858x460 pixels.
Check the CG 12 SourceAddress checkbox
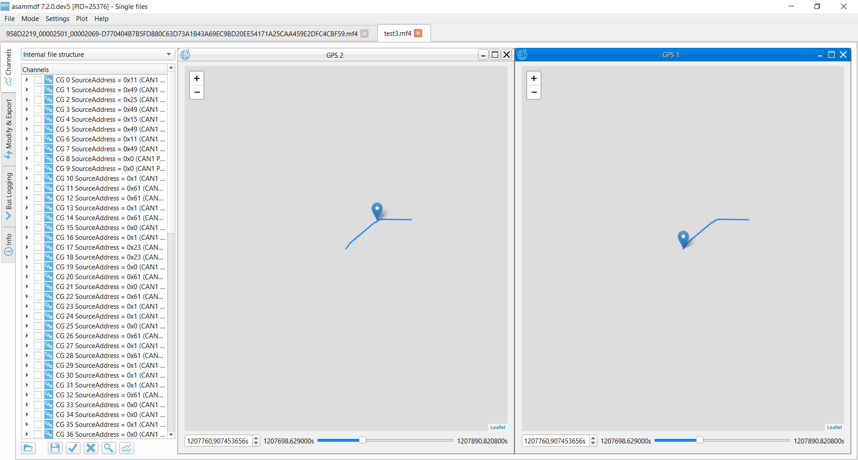[38, 198]
